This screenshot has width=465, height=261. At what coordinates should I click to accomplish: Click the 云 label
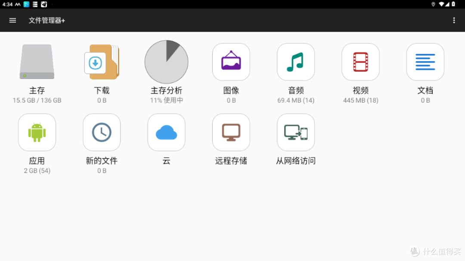[x=166, y=161]
